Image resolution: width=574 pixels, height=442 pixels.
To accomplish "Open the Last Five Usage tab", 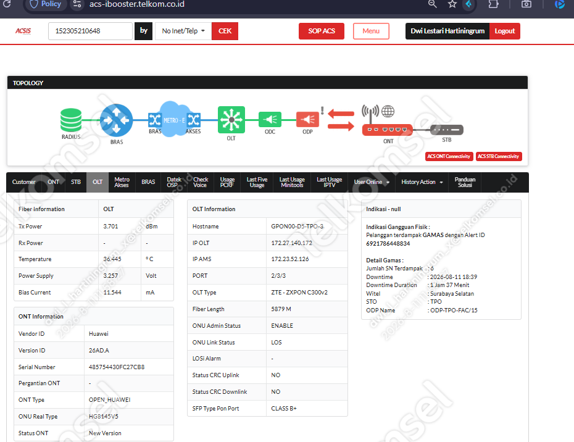I will (x=257, y=182).
